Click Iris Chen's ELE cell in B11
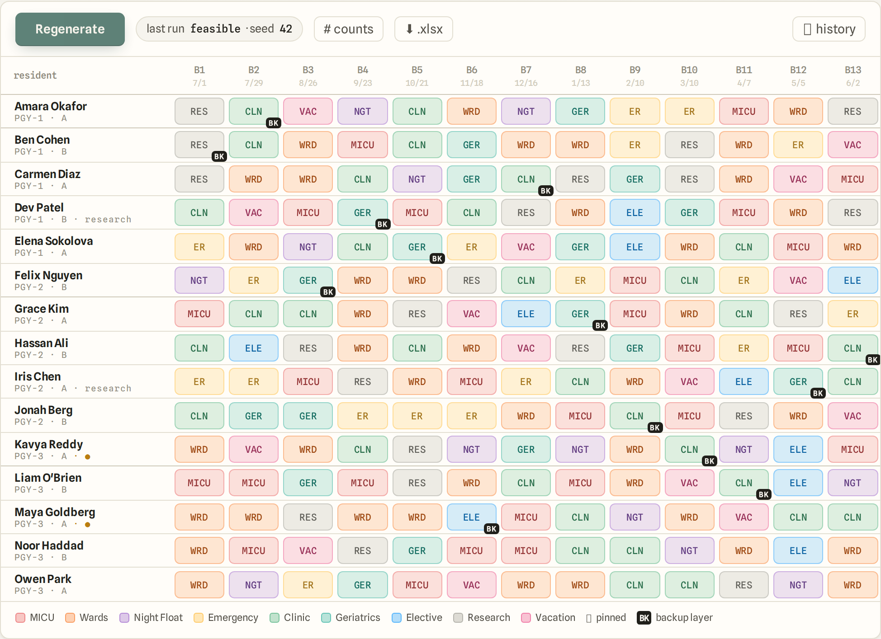This screenshot has height=639, width=881. point(744,381)
